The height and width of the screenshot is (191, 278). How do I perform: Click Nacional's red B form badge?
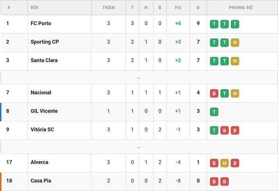tap(214, 93)
